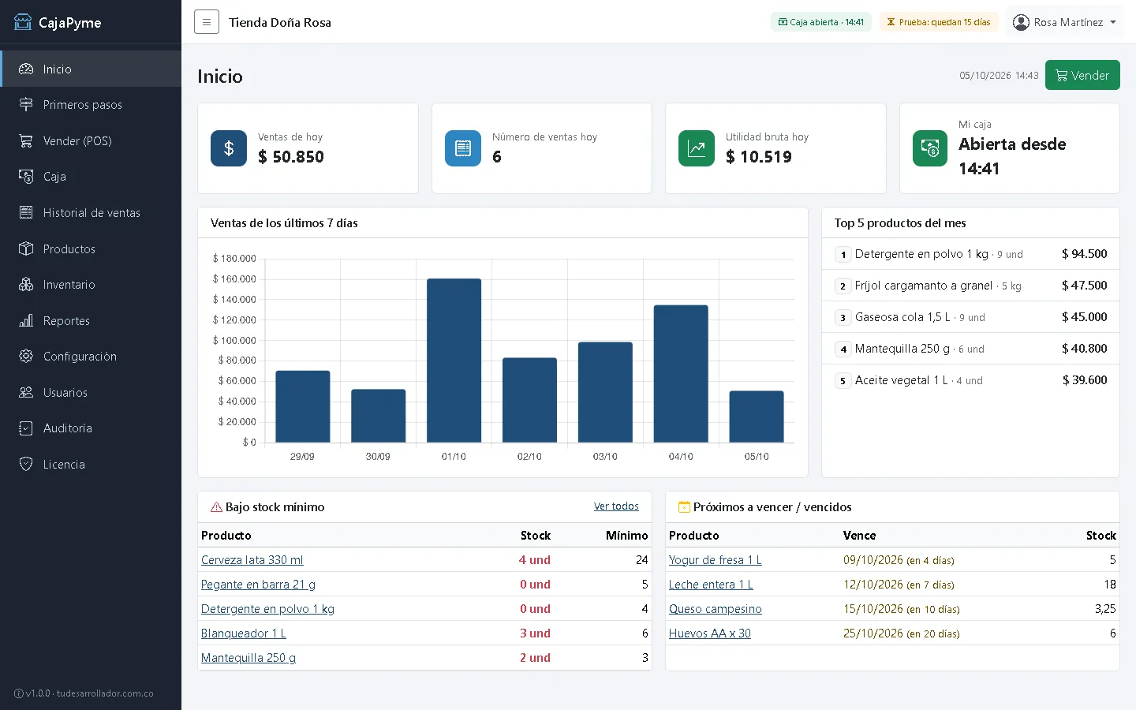Viewport: 1136px width, 710px height.
Task: Open the Cerveza lata 330 ml product link
Action: [252, 560]
